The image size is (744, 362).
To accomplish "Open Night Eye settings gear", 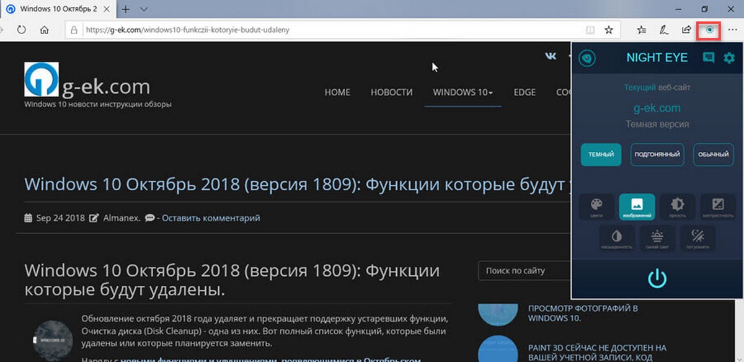I will click(729, 58).
